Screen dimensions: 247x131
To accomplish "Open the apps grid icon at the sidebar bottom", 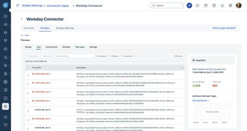I will coord(5,125).
